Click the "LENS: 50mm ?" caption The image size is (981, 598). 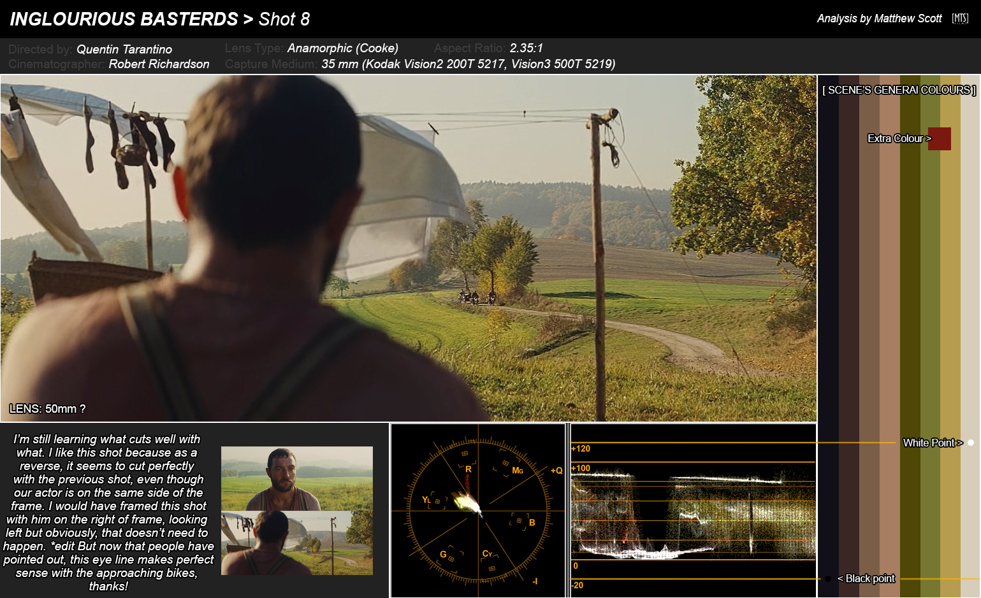point(47,409)
